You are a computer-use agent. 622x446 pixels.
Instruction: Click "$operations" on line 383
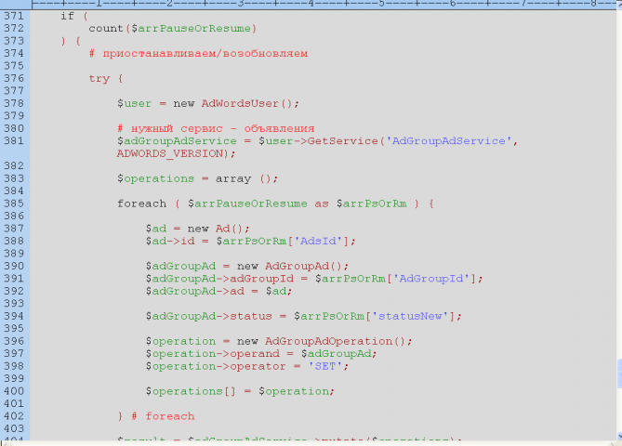[x=155, y=178]
